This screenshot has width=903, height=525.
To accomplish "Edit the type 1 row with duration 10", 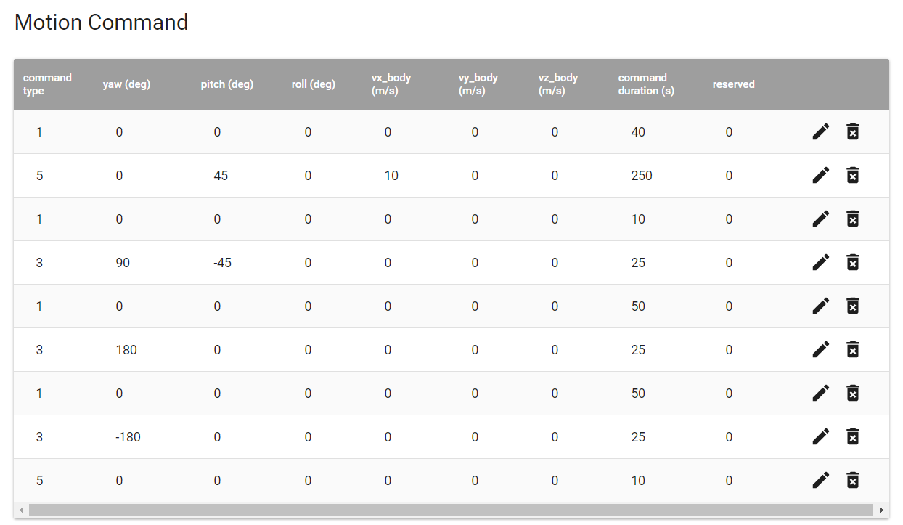I will [820, 219].
